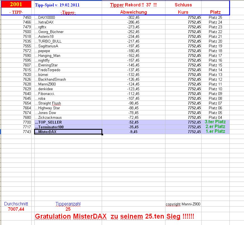
Task: Select the copyright Manni-Z900 cell
Action: pos(183,204)
